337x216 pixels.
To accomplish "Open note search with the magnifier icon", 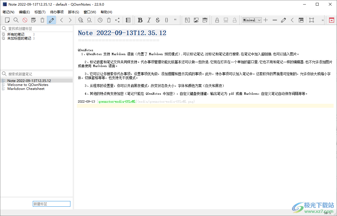I will 16,20.
